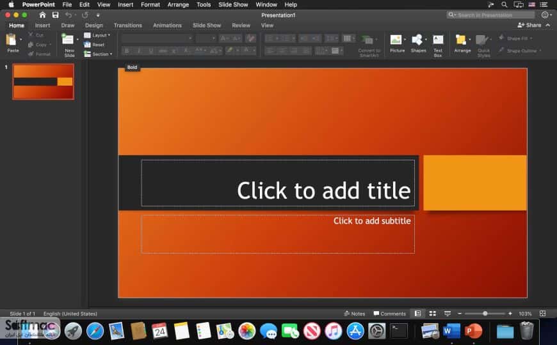
Task: Open Microsoft Word from the Dock
Action: pyautogui.click(x=451, y=331)
